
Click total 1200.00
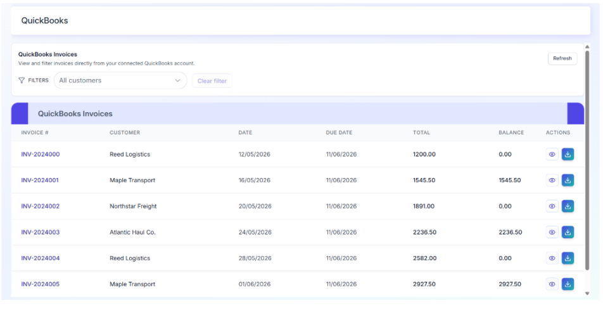tap(424, 154)
